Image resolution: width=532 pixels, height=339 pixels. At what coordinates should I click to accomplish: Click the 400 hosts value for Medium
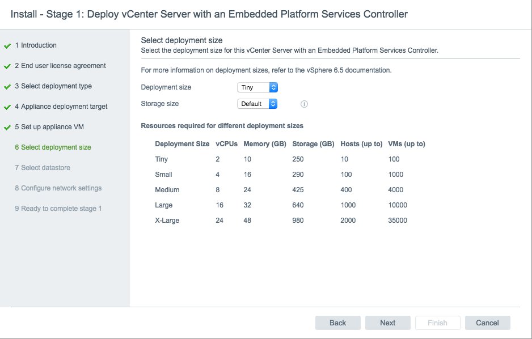tap(346, 190)
